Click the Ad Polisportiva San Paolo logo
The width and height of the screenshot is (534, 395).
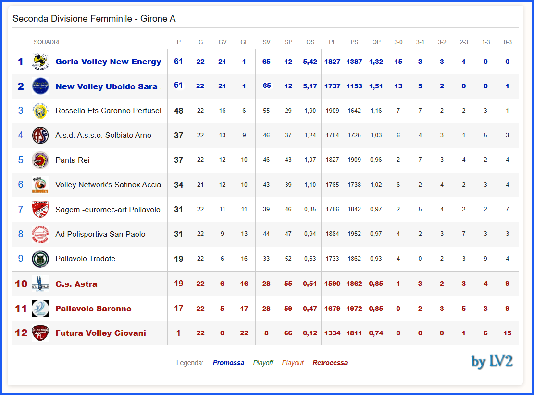[x=40, y=234]
